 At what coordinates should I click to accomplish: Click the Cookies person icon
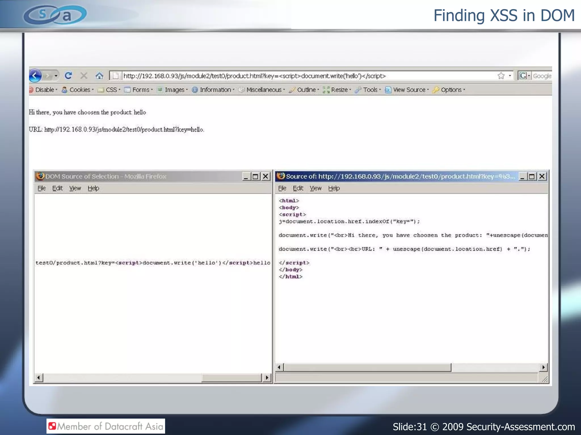[x=64, y=90]
